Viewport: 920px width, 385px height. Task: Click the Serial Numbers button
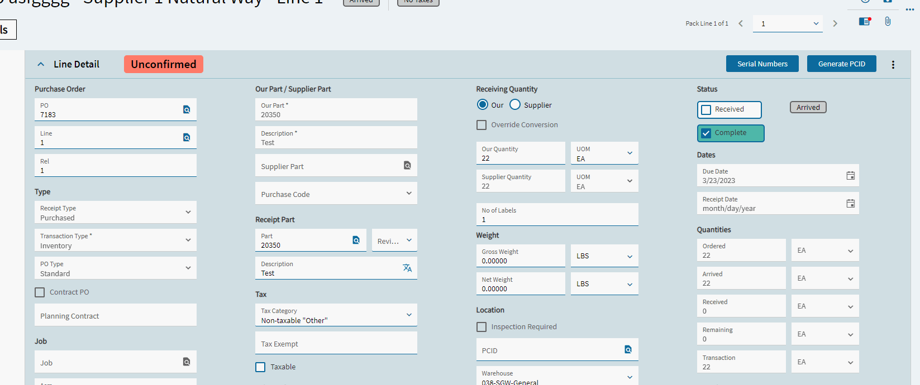coord(762,64)
